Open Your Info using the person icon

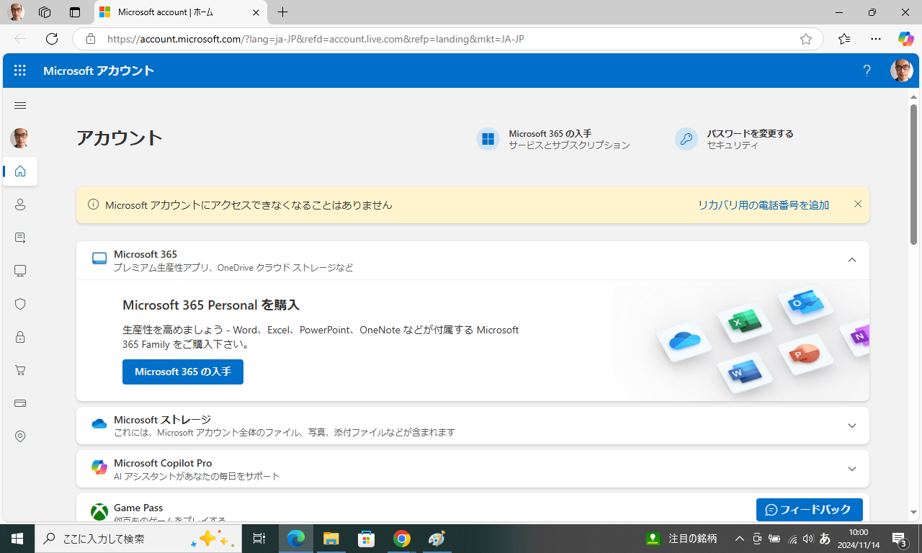point(19,204)
